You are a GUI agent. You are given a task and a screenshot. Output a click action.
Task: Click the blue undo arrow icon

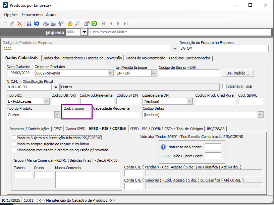pyautogui.click(x=36, y=23)
